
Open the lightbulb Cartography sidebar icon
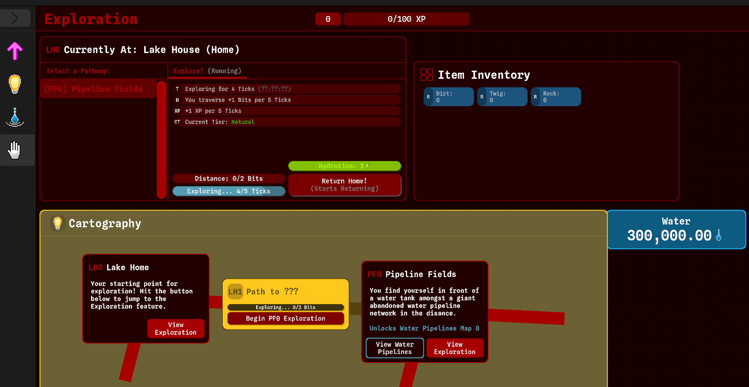pyautogui.click(x=15, y=84)
